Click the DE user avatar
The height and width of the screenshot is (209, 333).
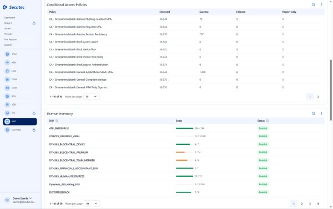[x=7, y=200]
